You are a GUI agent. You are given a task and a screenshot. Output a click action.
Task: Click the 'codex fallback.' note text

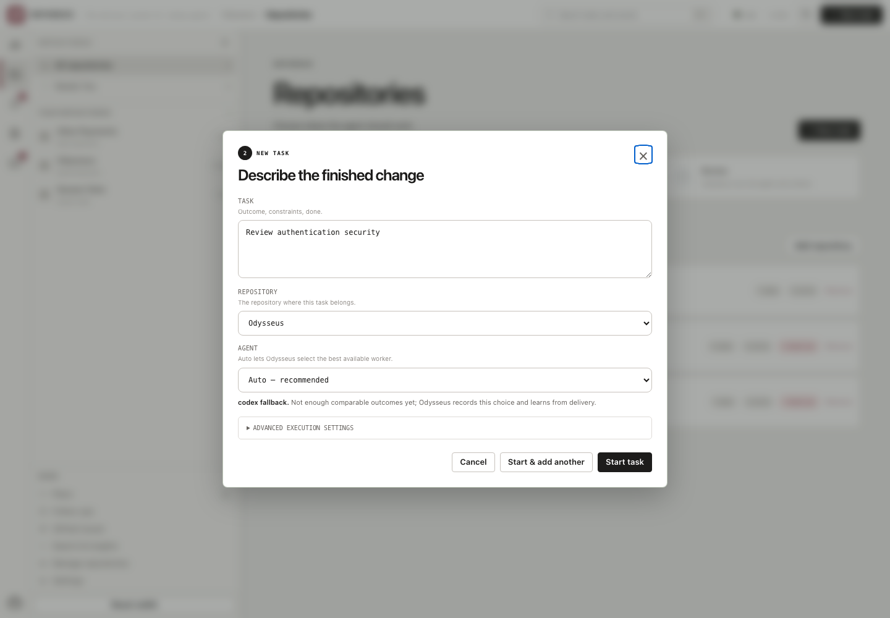263,402
